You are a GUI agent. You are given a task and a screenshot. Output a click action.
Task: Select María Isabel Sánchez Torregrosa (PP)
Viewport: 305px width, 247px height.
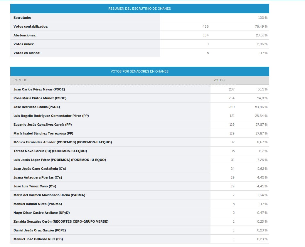point(43,133)
